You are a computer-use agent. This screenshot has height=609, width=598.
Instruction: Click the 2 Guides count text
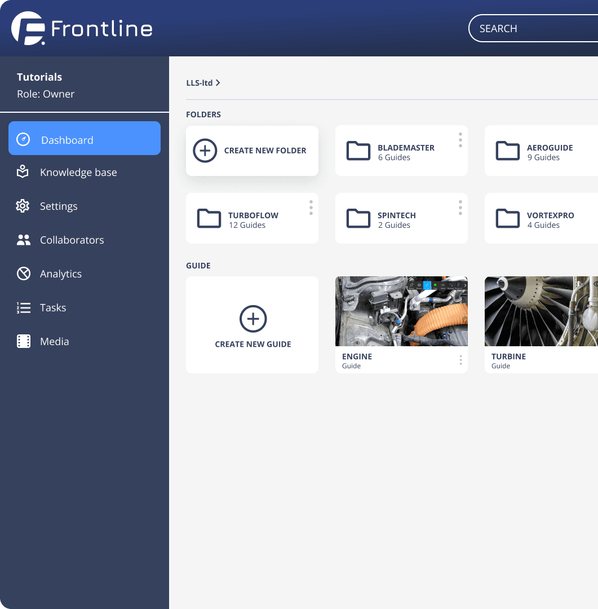coord(394,225)
